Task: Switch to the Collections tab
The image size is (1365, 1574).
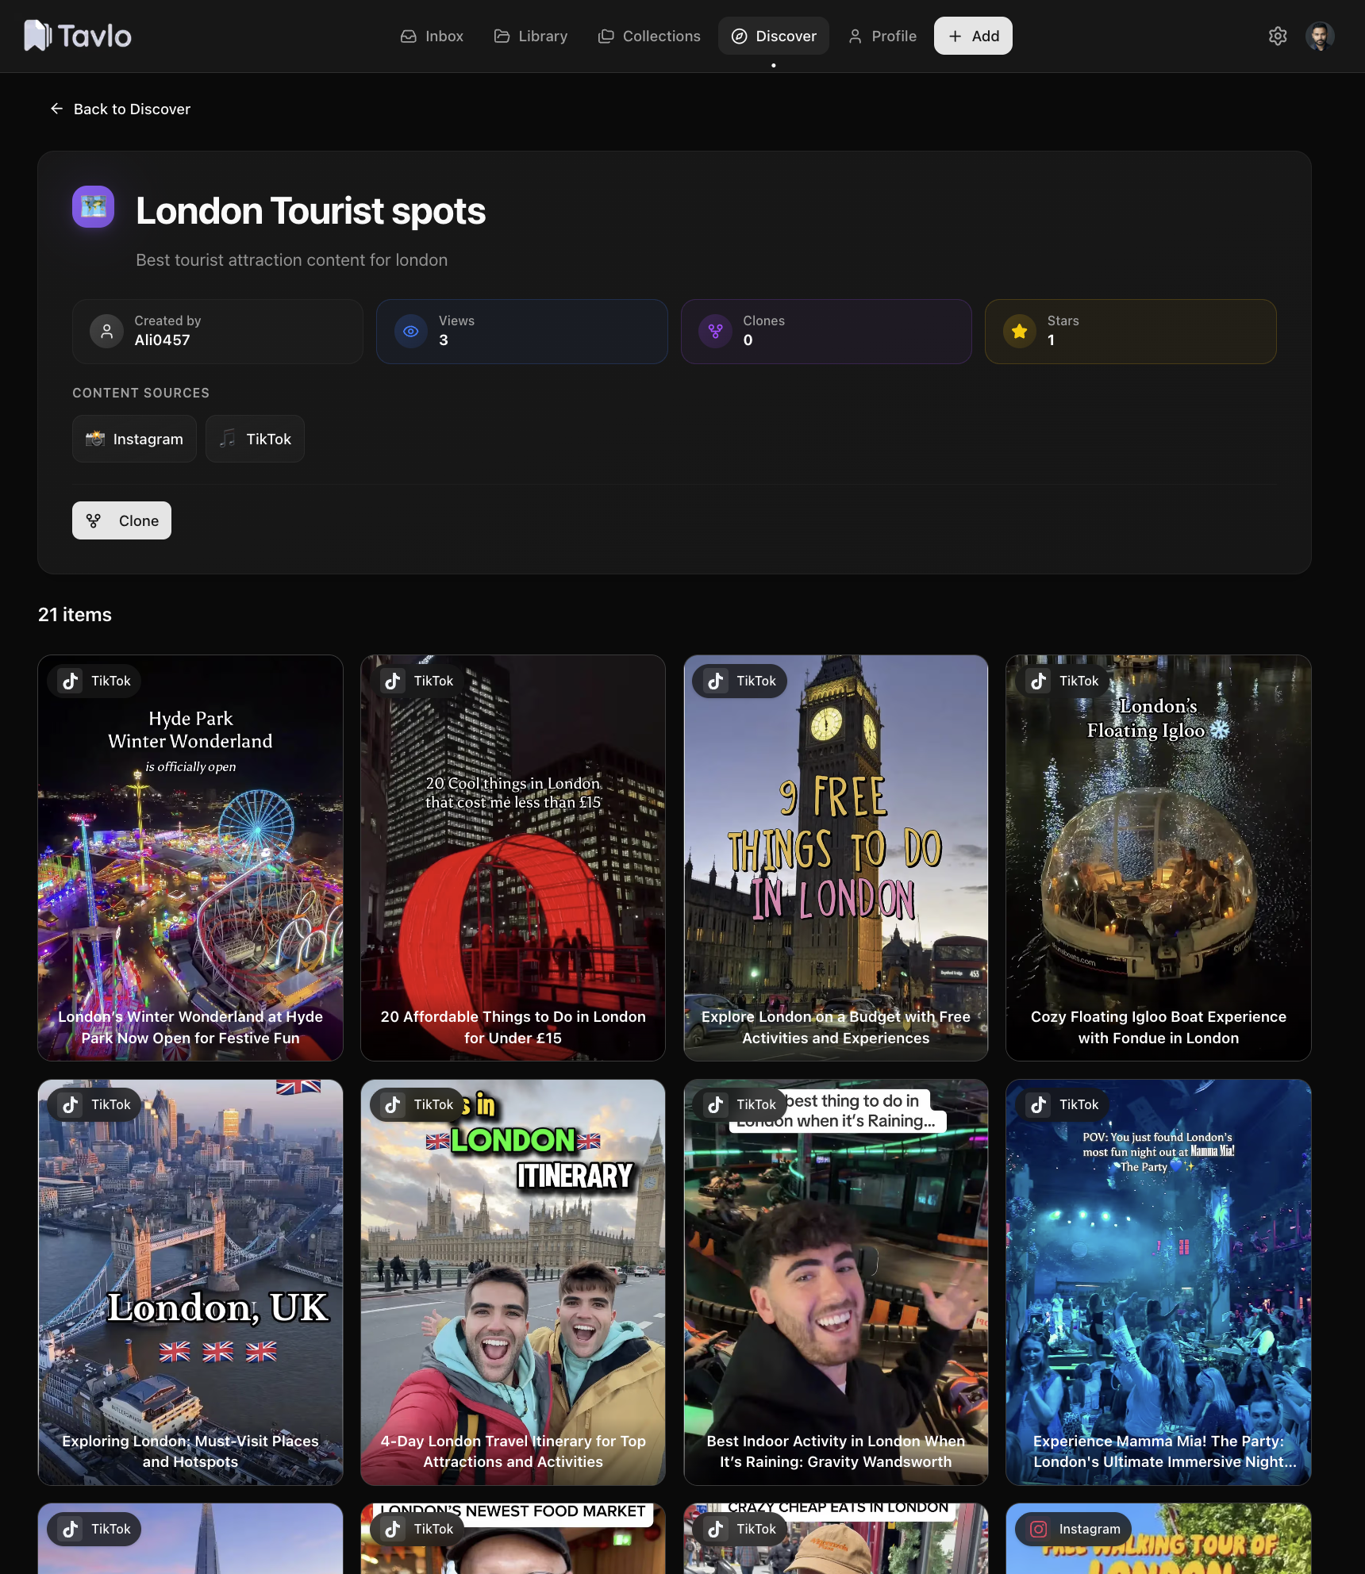Action: (649, 36)
